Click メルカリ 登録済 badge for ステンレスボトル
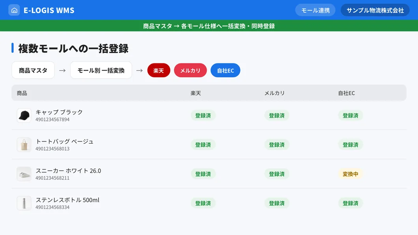The width and height of the screenshot is (418, 235). pos(277,203)
